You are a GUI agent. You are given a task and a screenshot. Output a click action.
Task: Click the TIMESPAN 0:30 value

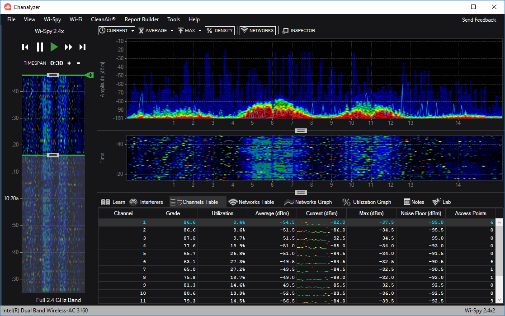[57, 63]
